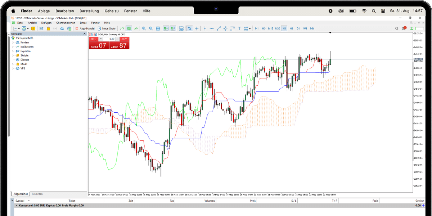The height and width of the screenshot is (216, 432).
Task: Open the Einfügen menu
Action: (x=46, y=23)
